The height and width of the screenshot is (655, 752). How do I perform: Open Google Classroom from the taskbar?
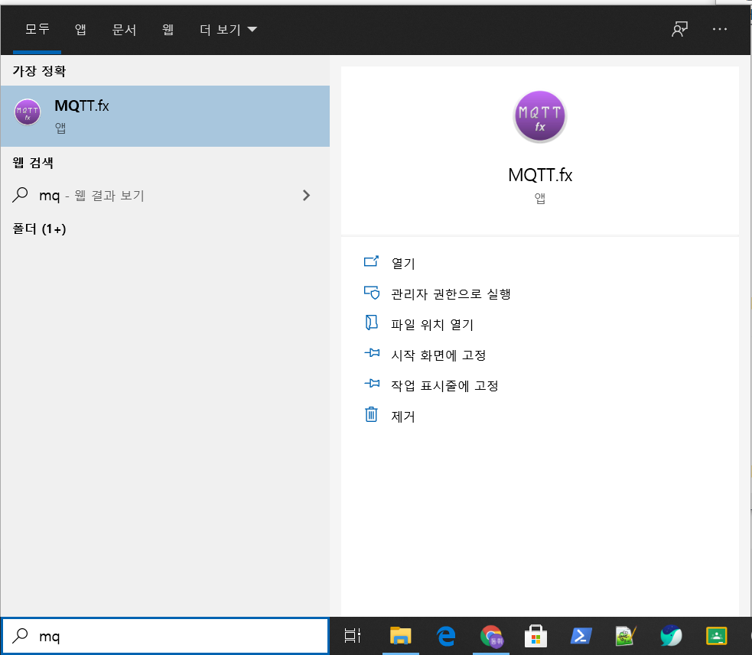coord(715,635)
